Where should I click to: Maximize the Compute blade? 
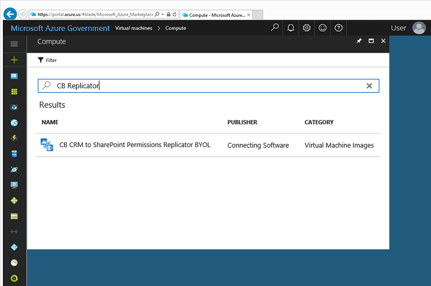[371, 41]
